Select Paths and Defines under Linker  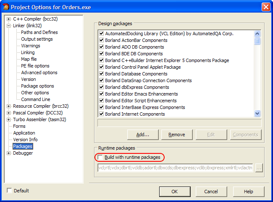pyautogui.click(x=39, y=32)
